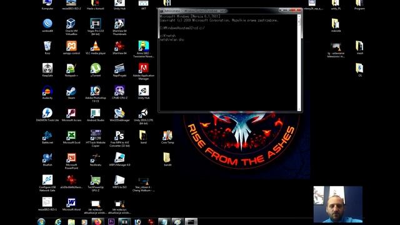
Task: Select the IrfanView 64 Thumbnails panda icon
Action: tap(119, 26)
